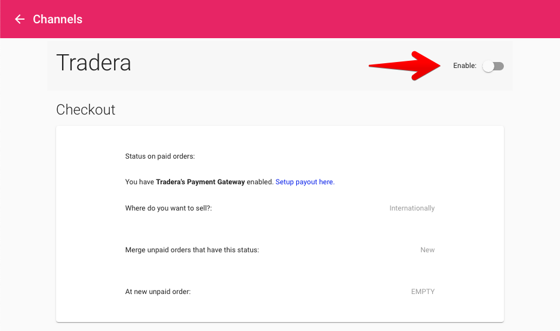560x331 pixels.
Task: Click the Where do you want to sell label
Action: click(168, 208)
